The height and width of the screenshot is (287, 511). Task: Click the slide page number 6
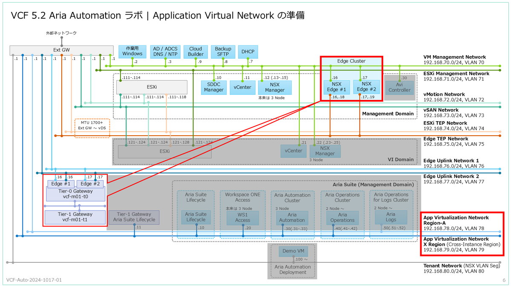(504, 281)
